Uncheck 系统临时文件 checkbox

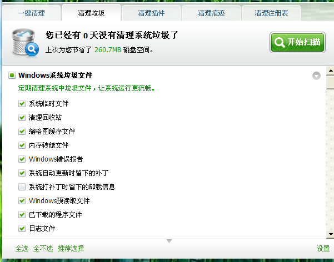coord(22,104)
